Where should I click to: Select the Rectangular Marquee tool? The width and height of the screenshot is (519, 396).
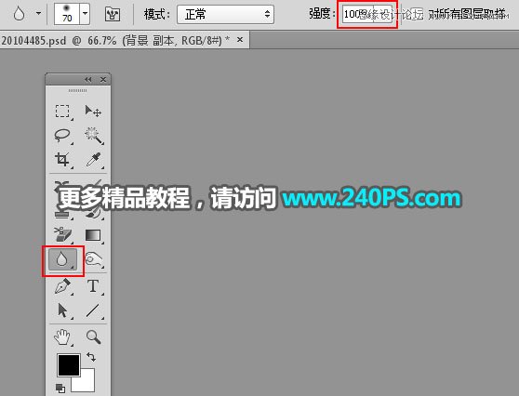(x=62, y=112)
